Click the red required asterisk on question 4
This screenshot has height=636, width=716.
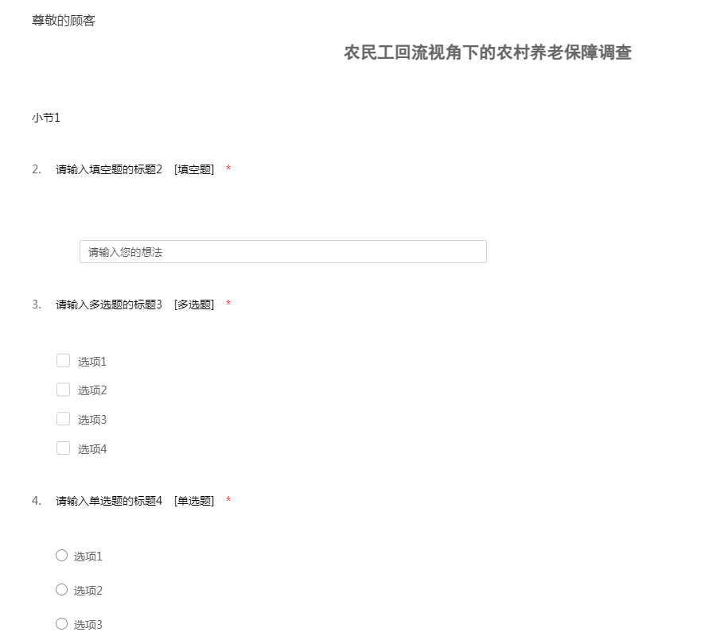coord(228,501)
